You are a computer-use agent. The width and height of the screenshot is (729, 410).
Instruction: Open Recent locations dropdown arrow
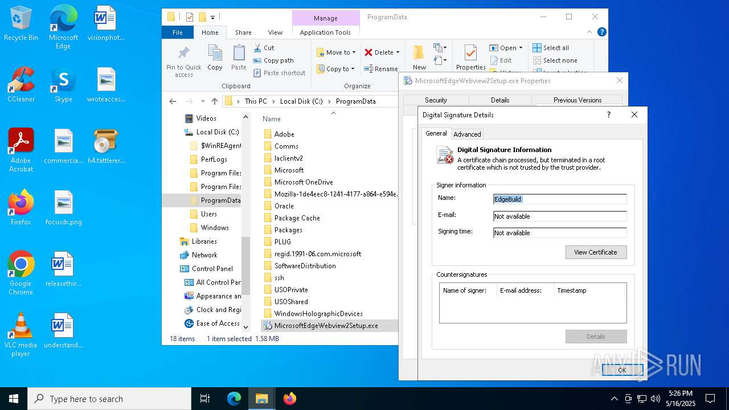203,101
